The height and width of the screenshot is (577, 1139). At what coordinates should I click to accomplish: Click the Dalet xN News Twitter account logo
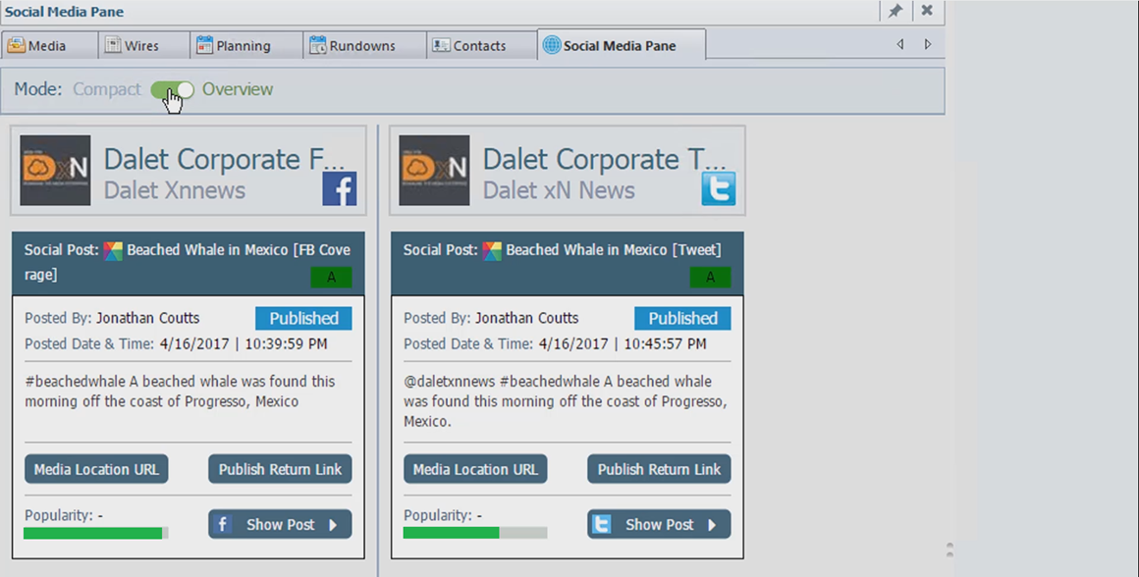[434, 171]
